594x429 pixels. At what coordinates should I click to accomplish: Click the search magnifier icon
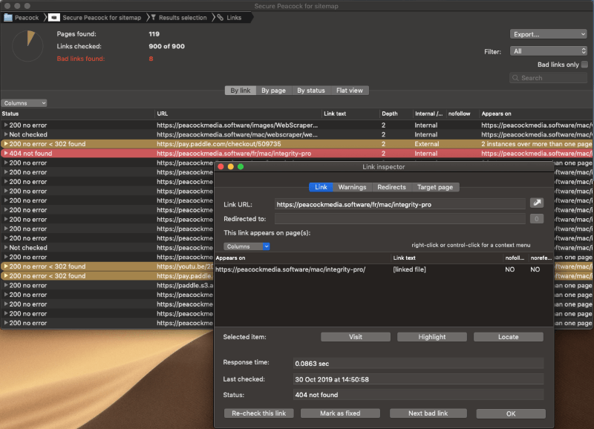point(516,78)
